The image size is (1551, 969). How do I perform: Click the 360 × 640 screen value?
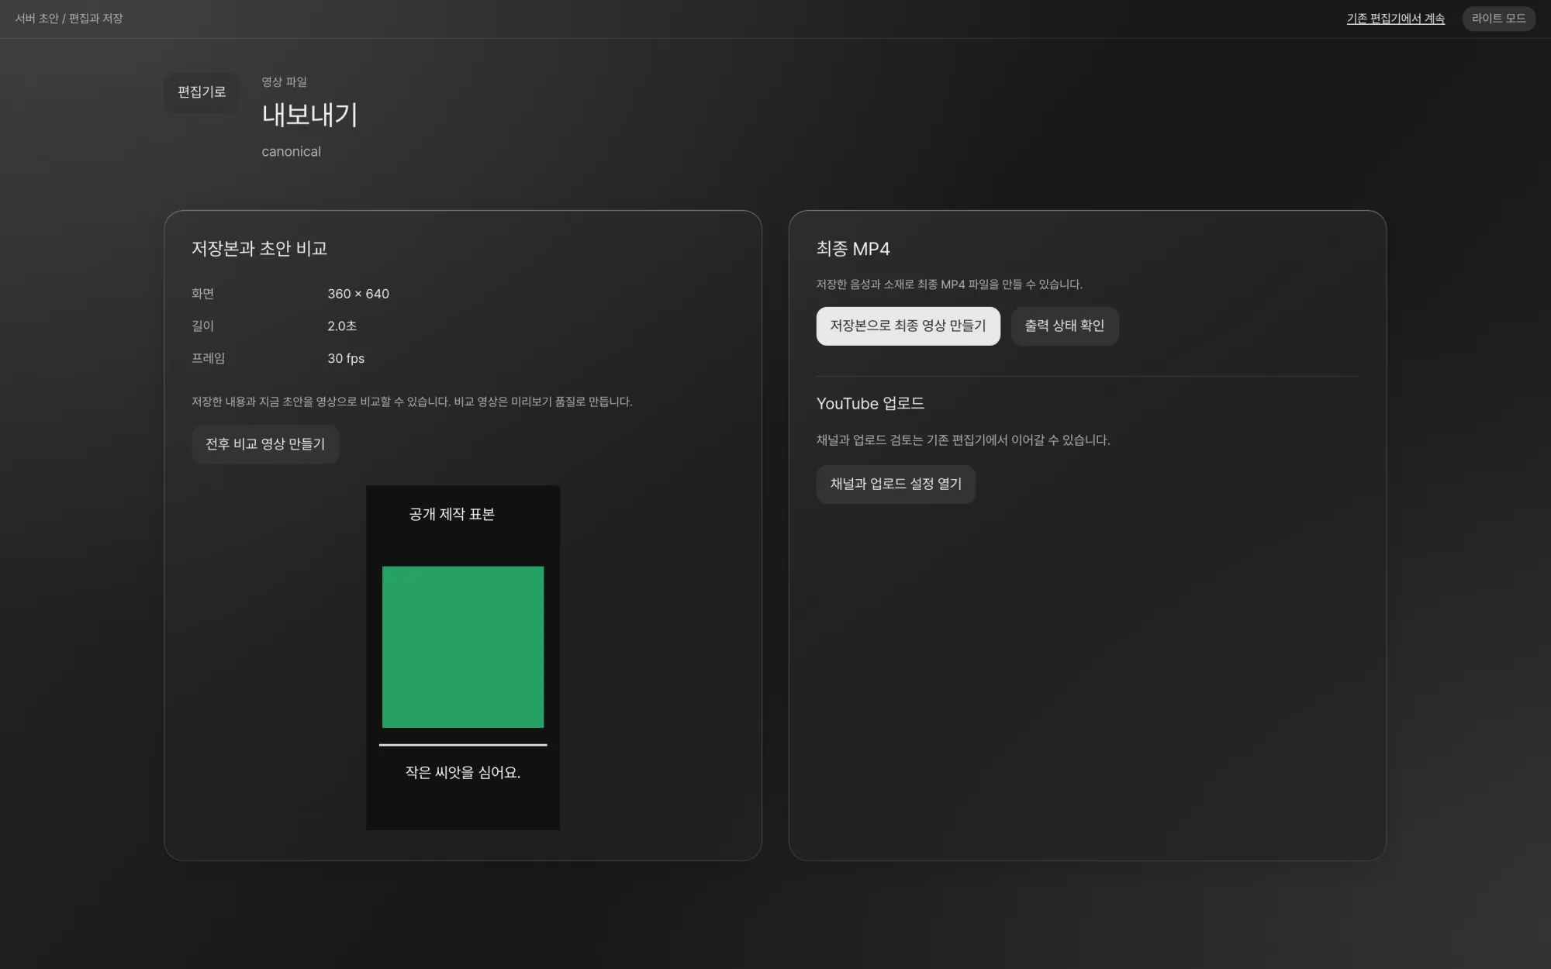click(x=358, y=294)
